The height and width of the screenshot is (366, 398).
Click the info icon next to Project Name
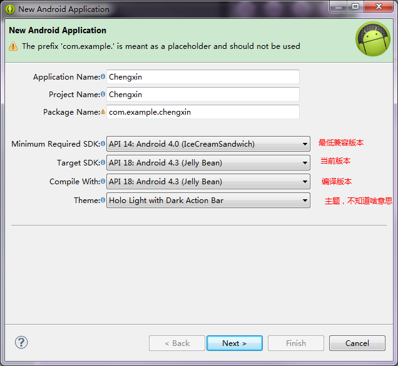(x=103, y=94)
